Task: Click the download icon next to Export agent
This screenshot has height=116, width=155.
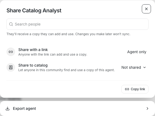Action: click(8, 108)
